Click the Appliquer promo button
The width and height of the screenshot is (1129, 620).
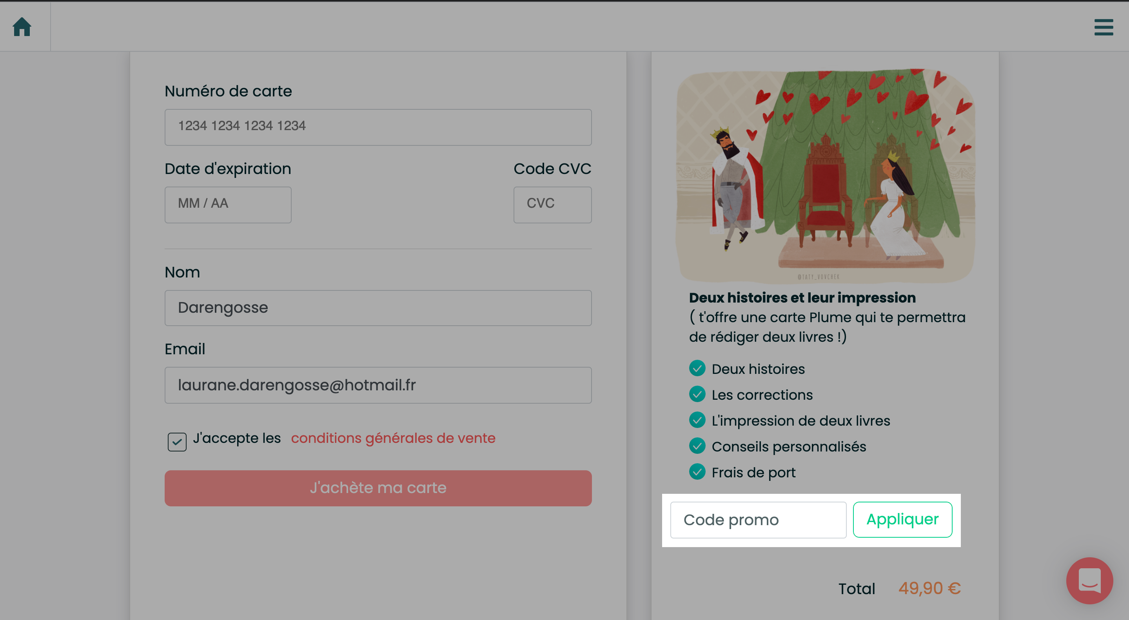pyautogui.click(x=902, y=519)
